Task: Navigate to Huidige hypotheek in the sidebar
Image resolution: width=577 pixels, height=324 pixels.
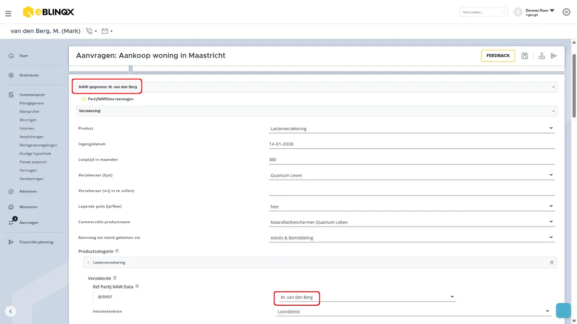Action: [36, 154]
